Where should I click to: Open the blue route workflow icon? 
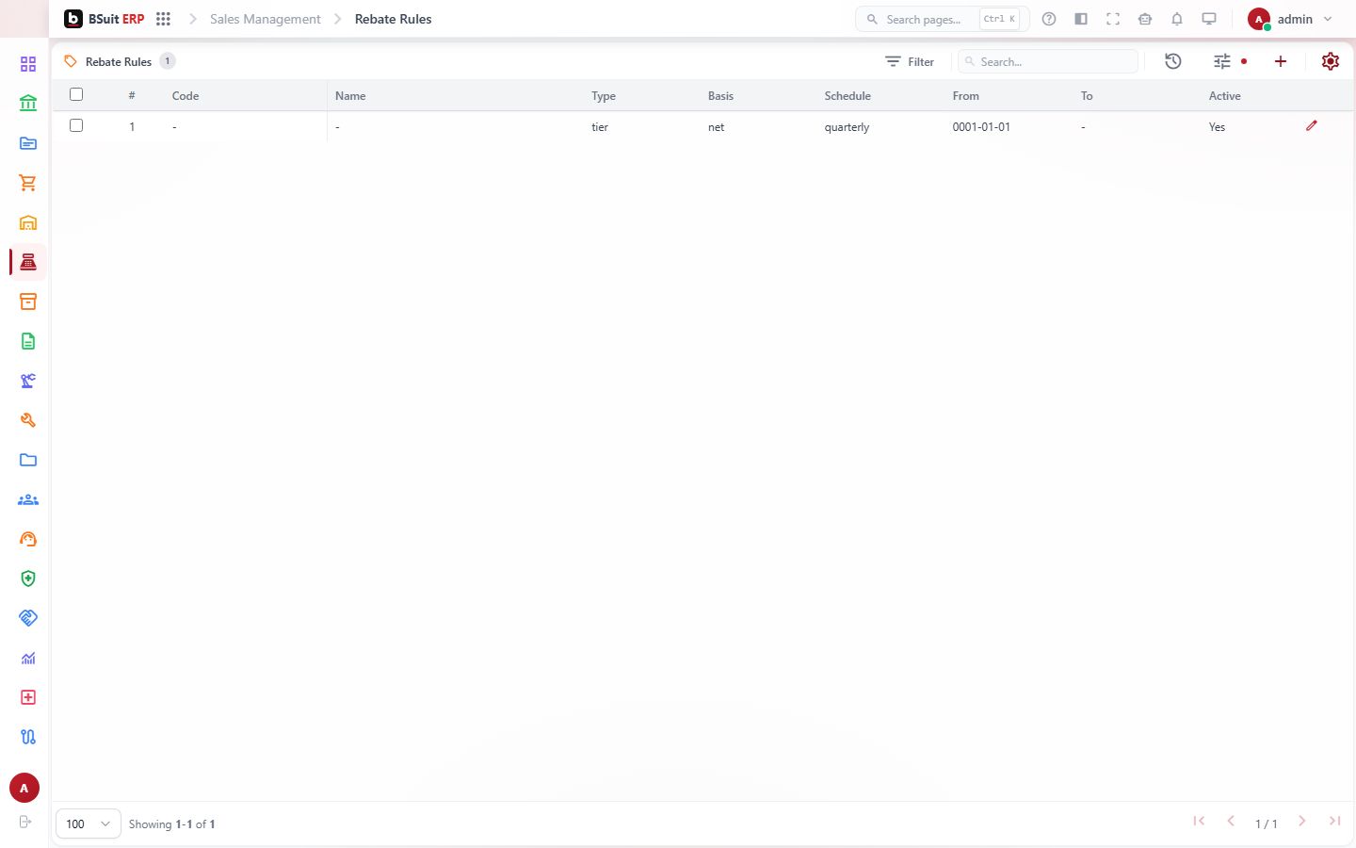point(28,737)
